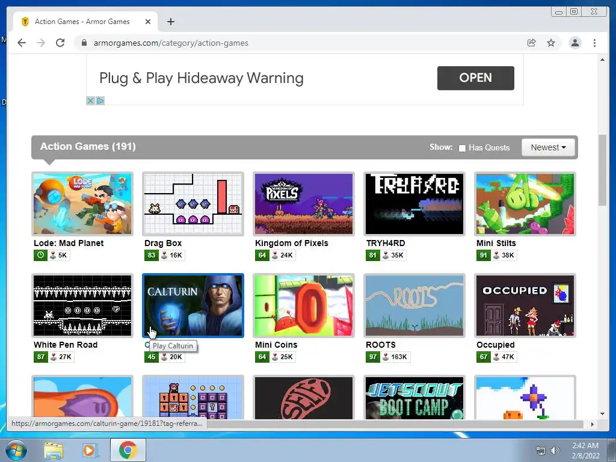Open Plug & Play Hideaway Warning ad text
This screenshot has width=616, height=462.
click(201, 78)
